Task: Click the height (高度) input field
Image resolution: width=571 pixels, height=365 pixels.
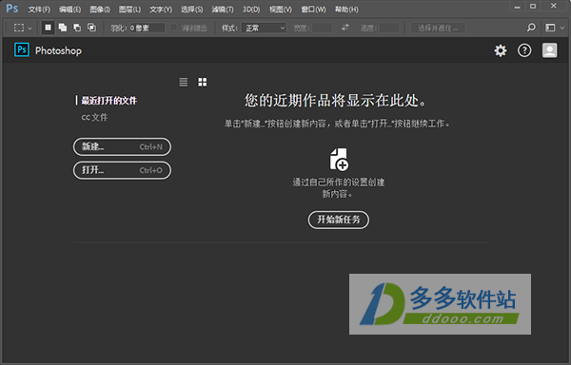Action: coord(389,28)
